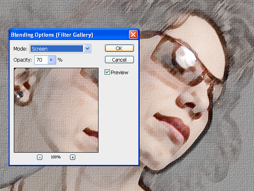Click the 100% zoom level text

pyautogui.click(x=56, y=157)
